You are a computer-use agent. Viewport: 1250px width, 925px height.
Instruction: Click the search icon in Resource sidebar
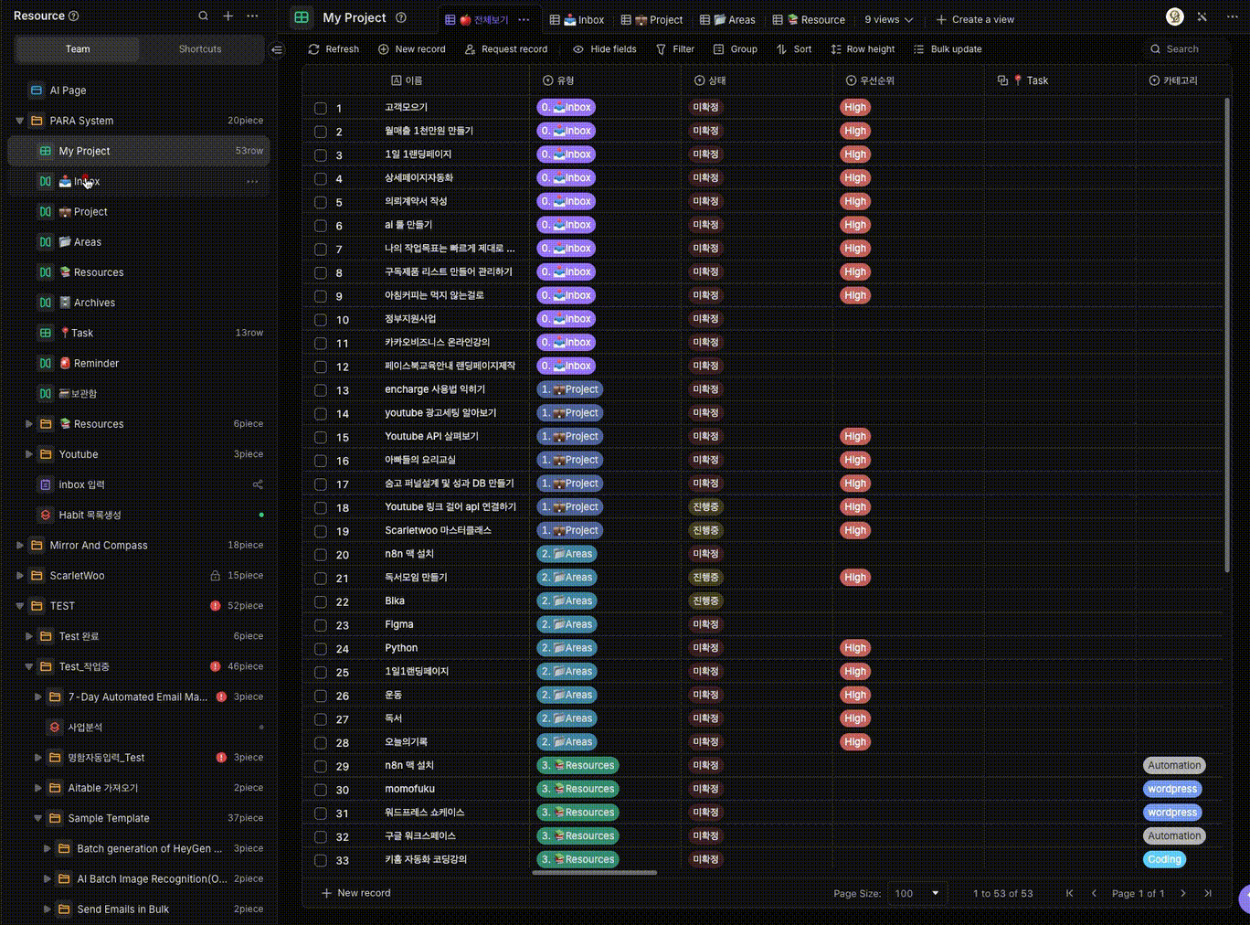(x=203, y=16)
